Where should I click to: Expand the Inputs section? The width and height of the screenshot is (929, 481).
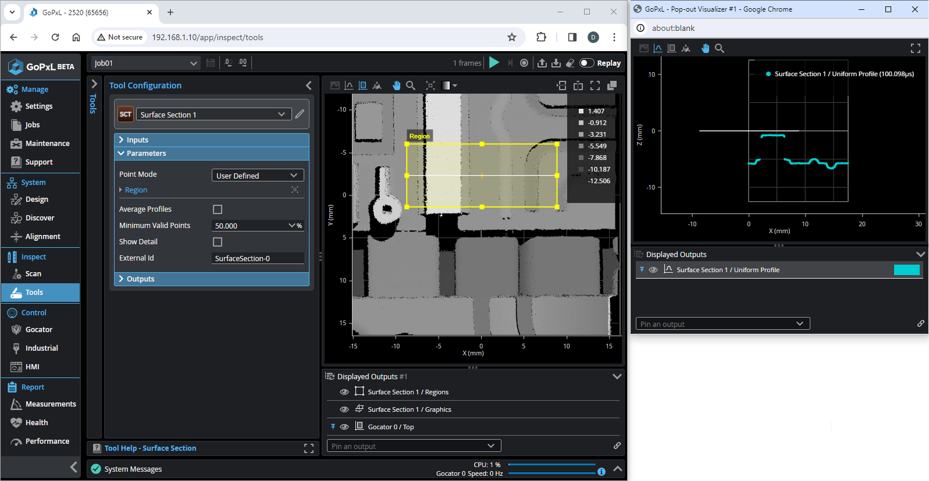(137, 140)
